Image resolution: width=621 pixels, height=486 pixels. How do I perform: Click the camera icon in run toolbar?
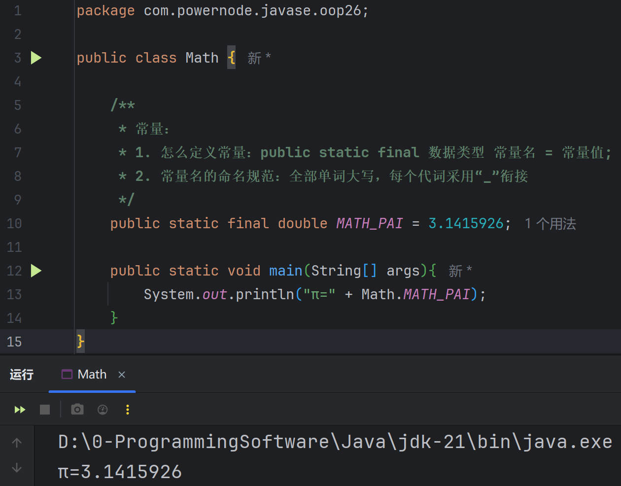77,410
